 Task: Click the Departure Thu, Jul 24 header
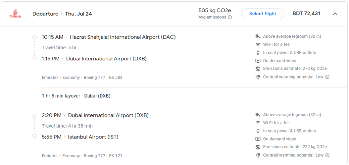coord(62,14)
